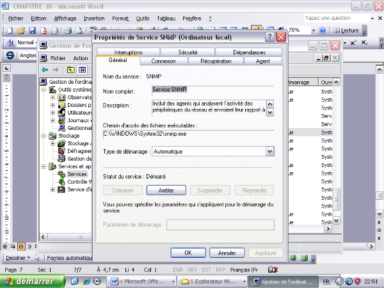This screenshot has width=384, height=288.
Task: Click the first quick launch icon
Action: pyautogui.click(x=75, y=281)
